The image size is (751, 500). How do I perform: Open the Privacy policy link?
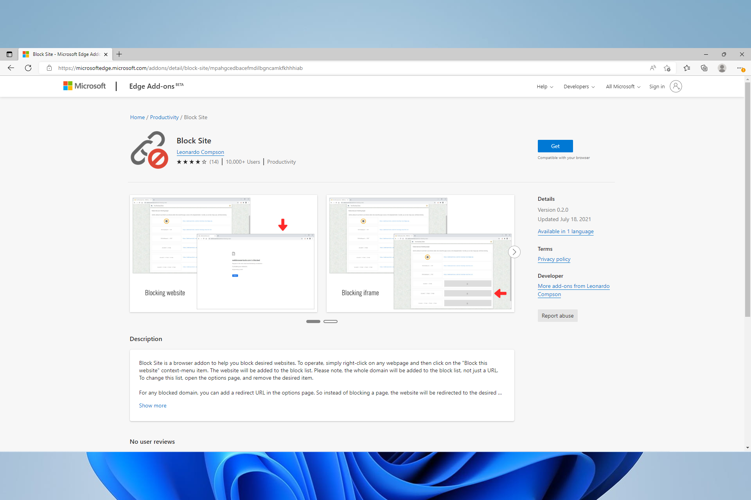coord(553,259)
